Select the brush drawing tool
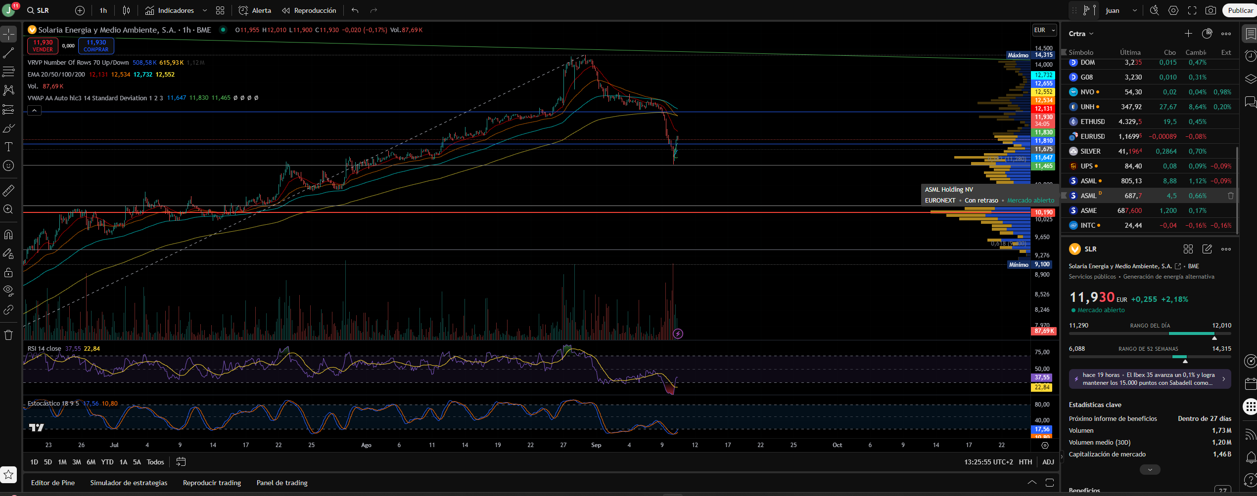The image size is (1257, 496). click(8, 128)
